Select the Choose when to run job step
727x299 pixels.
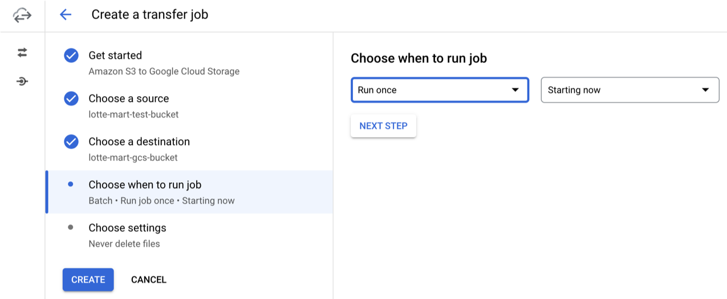tap(145, 185)
